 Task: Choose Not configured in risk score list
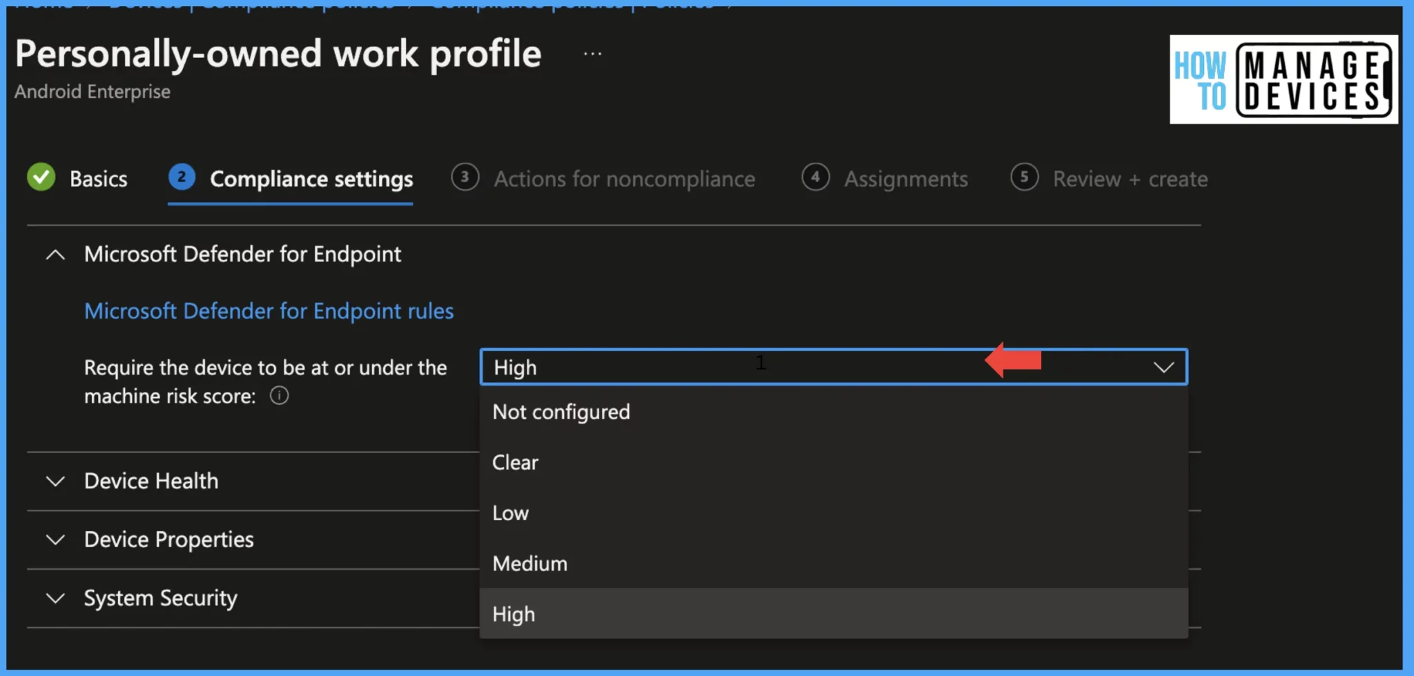[833, 412]
